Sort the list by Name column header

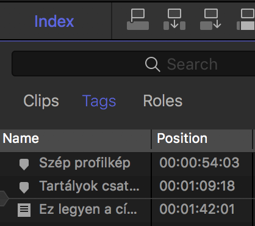75,139
